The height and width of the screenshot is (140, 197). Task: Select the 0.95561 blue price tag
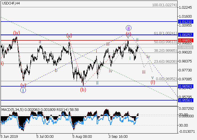pyautogui.click(x=186, y=100)
